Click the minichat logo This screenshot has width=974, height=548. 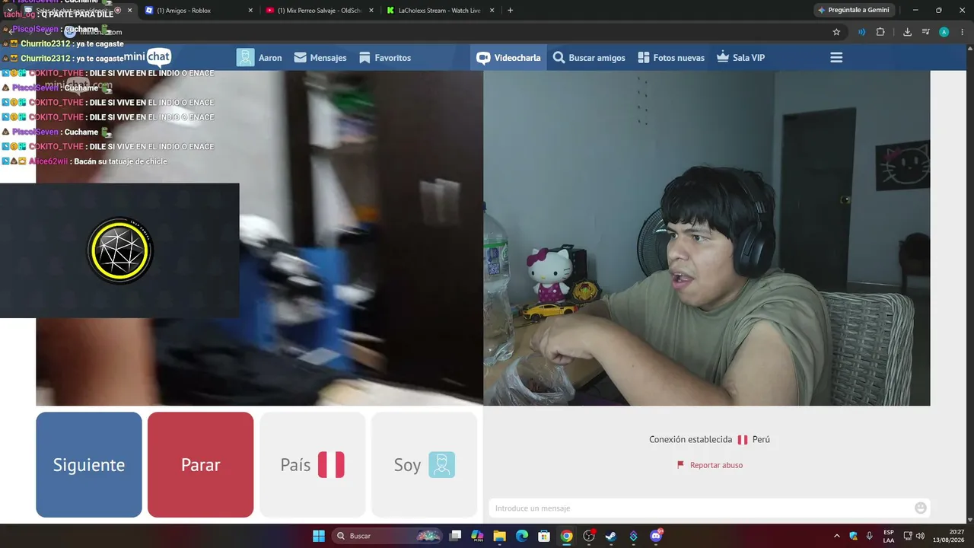[x=148, y=57]
